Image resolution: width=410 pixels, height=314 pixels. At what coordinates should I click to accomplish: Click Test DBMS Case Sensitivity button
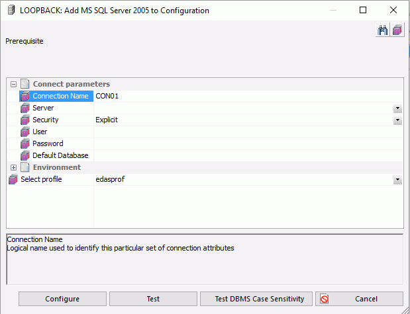[x=256, y=299]
